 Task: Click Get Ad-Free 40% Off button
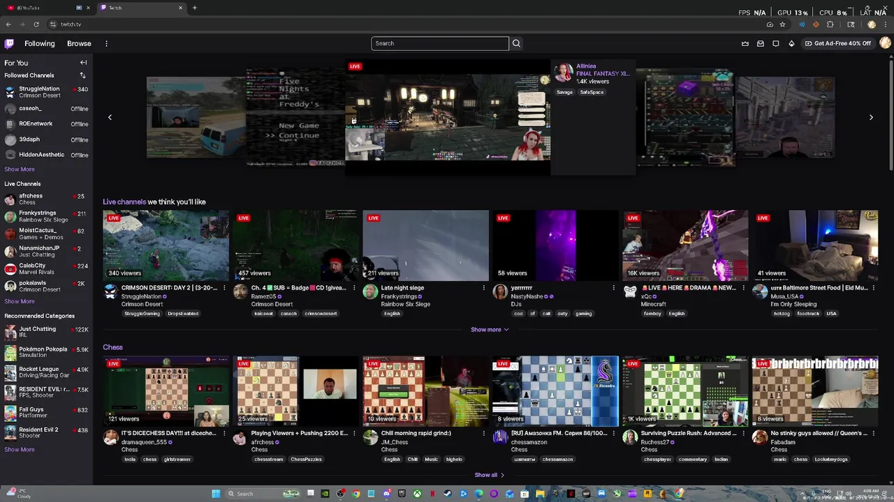[838, 43]
